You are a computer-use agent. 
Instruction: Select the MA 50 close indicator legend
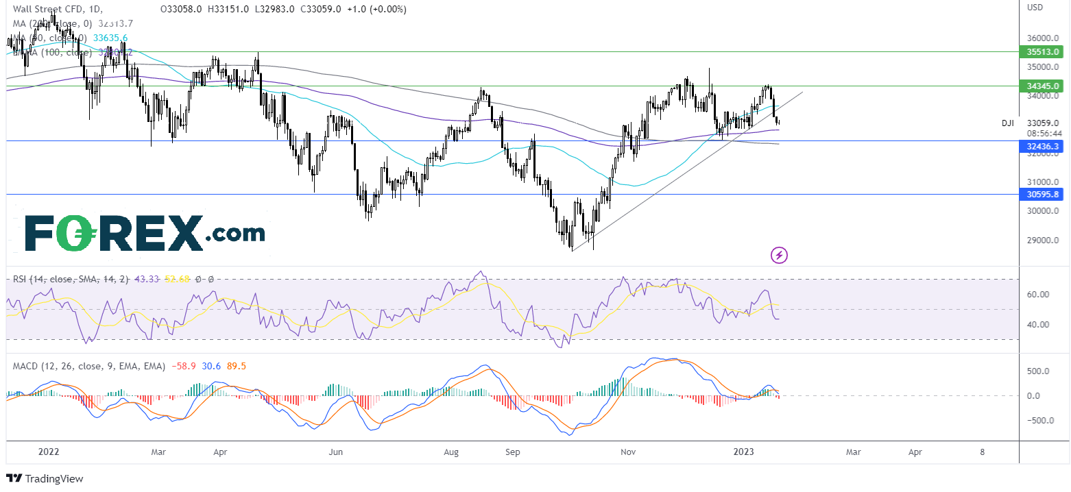pyautogui.click(x=70, y=37)
